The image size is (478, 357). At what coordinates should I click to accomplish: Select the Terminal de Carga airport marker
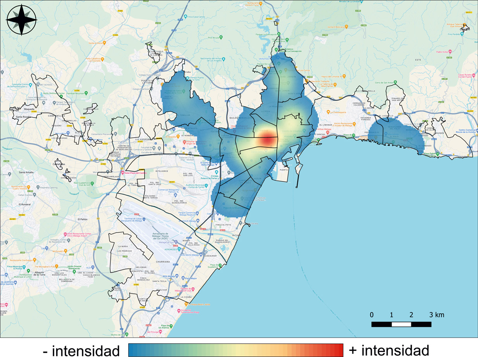(x=144, y=219)
